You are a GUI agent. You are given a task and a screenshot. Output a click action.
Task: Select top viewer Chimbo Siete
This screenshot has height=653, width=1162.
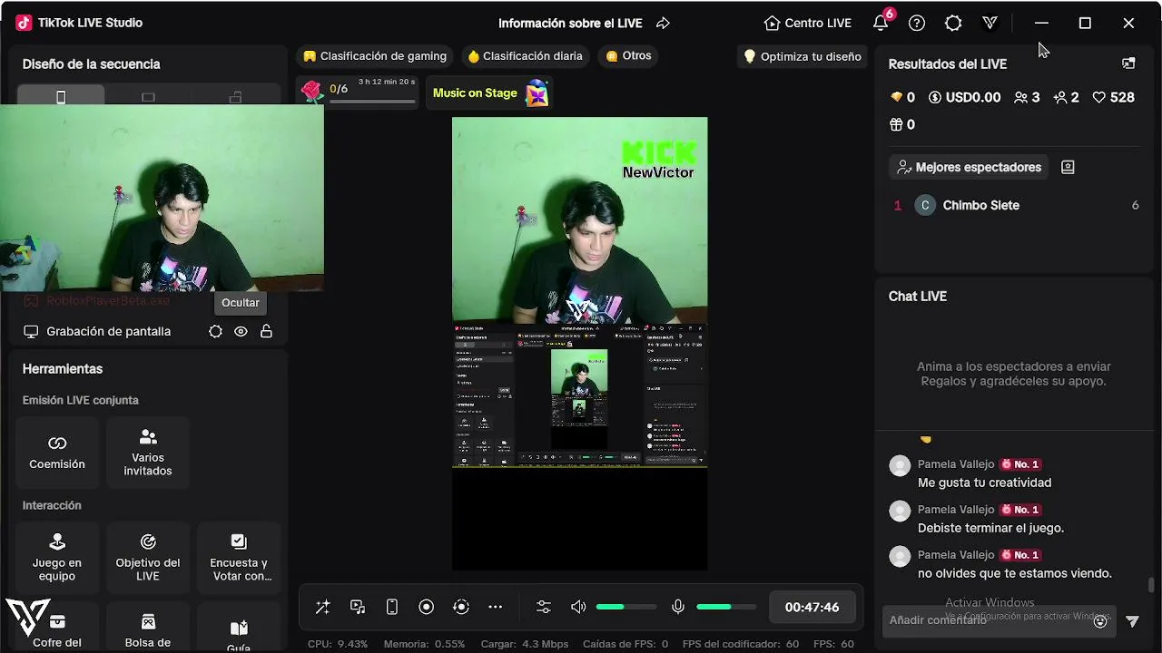1016,205
